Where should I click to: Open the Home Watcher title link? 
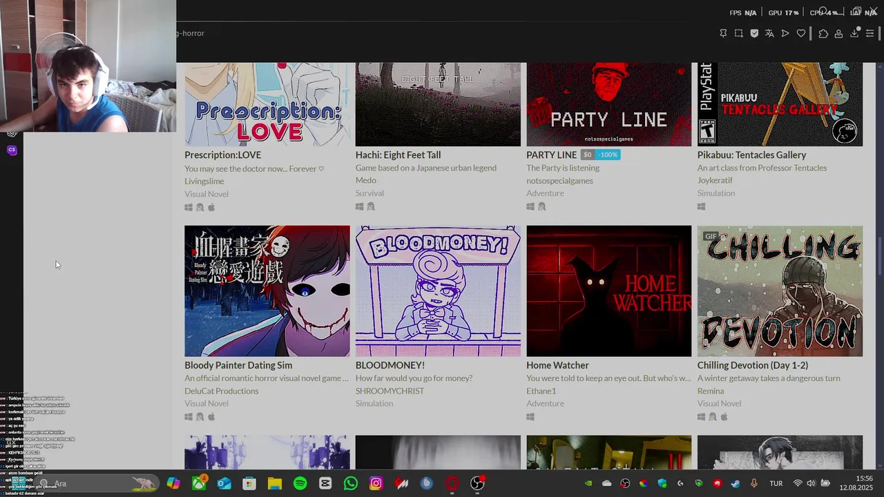pos(557,365)
